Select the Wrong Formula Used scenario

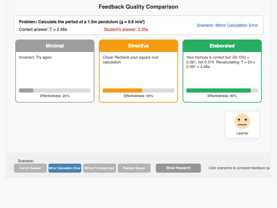tap(99, 168)
